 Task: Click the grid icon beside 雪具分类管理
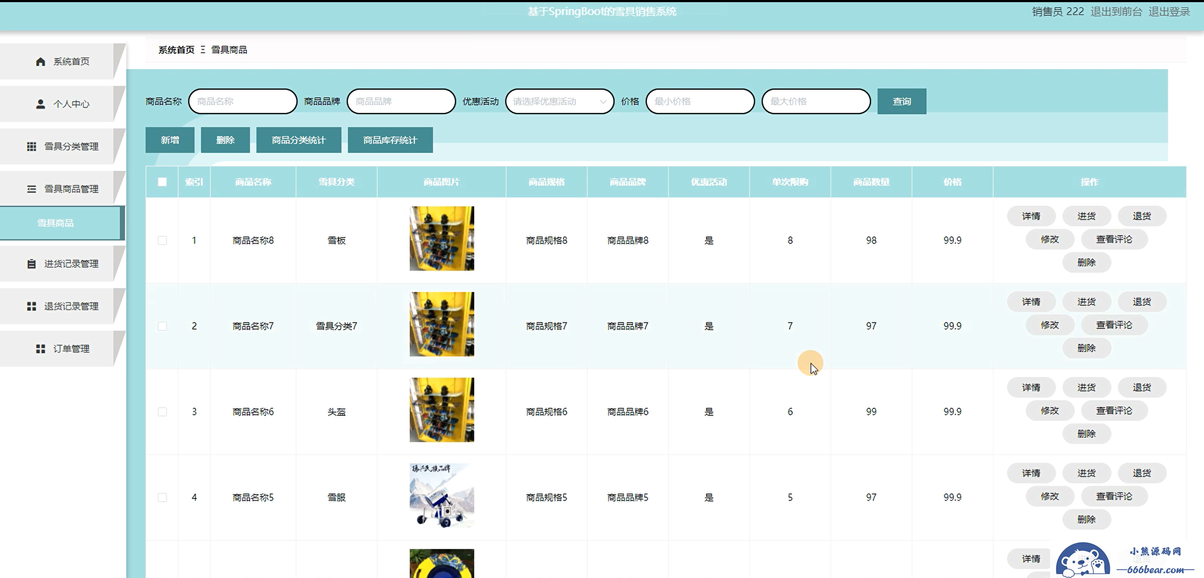[31, 147]
